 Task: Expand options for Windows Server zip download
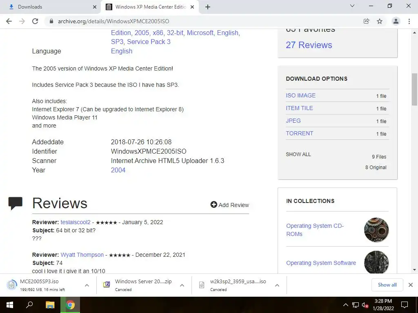click(x=182, y=285)
